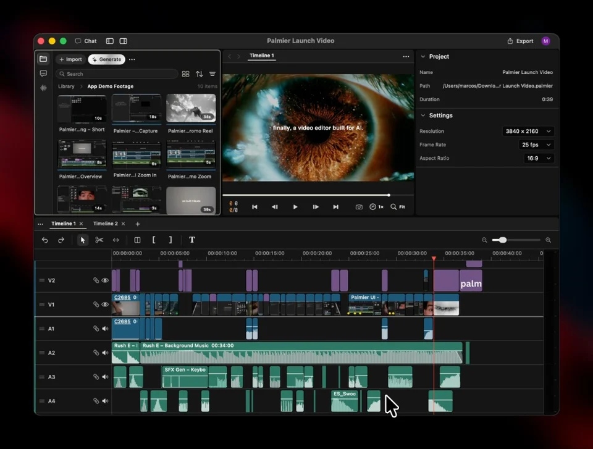Play the timeline preview
The width and height of the screenshot is (593, 449).
[295, 207]
